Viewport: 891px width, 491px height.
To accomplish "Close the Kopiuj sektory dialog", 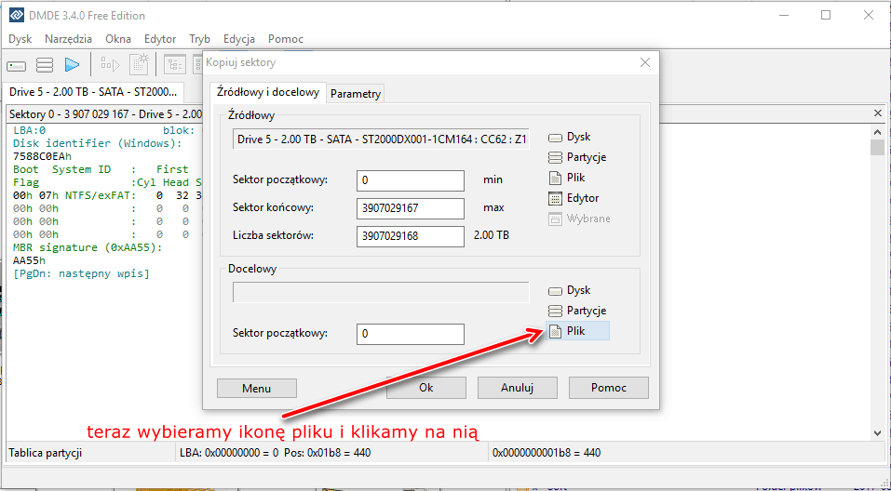I will [644, 62].
